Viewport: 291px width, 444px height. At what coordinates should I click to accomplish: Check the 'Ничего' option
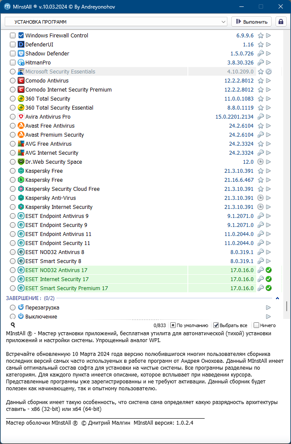[257, 325]
